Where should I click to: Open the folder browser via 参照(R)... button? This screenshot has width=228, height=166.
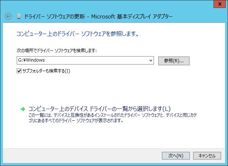point(174,61)
